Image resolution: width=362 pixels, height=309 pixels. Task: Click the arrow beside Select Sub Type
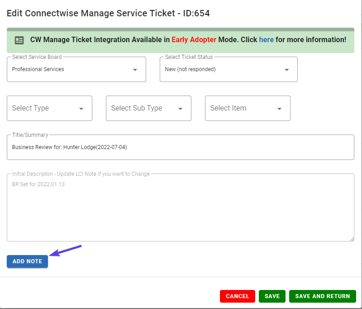tap(180, 109)
